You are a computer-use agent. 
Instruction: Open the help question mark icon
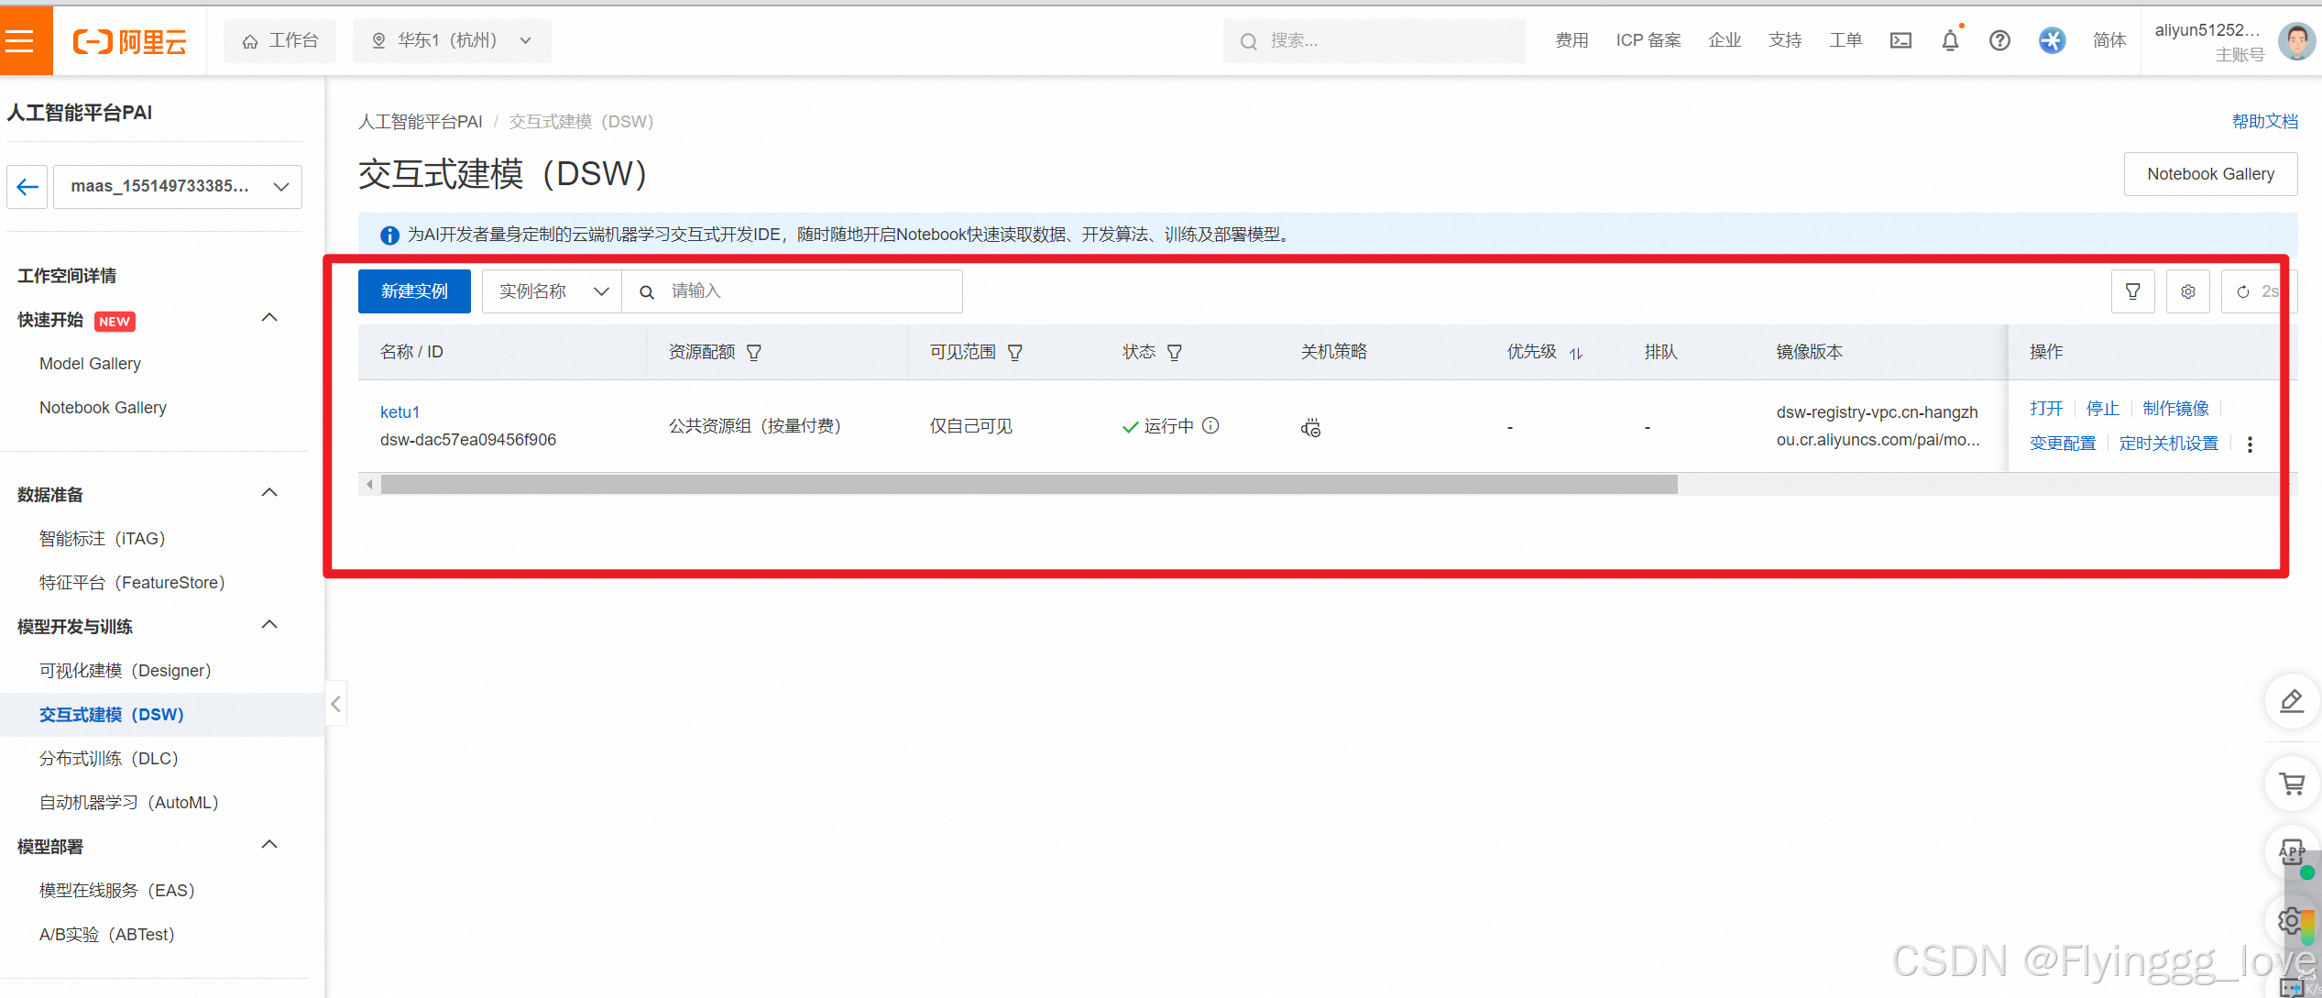1999,40
